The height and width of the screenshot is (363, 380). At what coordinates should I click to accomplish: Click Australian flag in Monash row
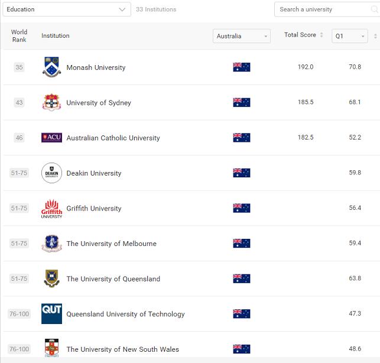tap(241, 67)
